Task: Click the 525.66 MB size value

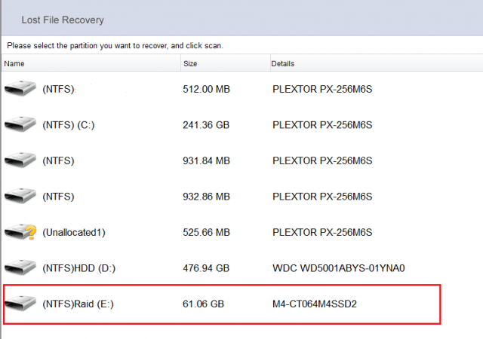Action: click(x=207, y=232)
